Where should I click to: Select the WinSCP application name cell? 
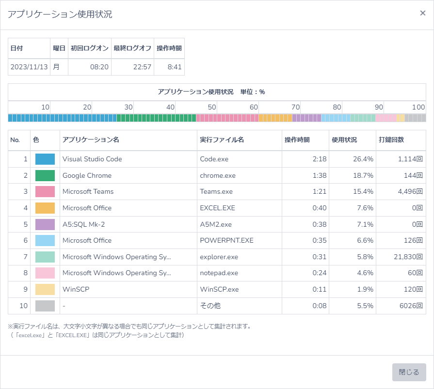(129, 290)
